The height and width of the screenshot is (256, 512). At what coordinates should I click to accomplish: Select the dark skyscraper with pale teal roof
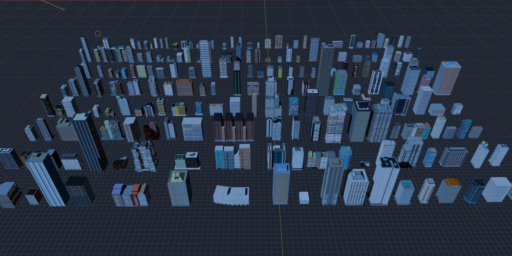(90, 142)
